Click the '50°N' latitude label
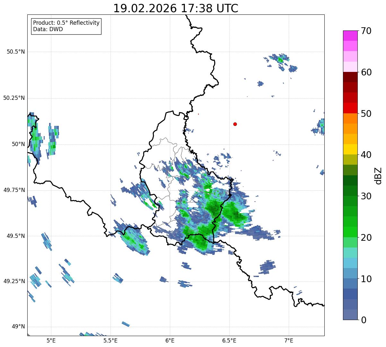 click(x=19, y=144)
